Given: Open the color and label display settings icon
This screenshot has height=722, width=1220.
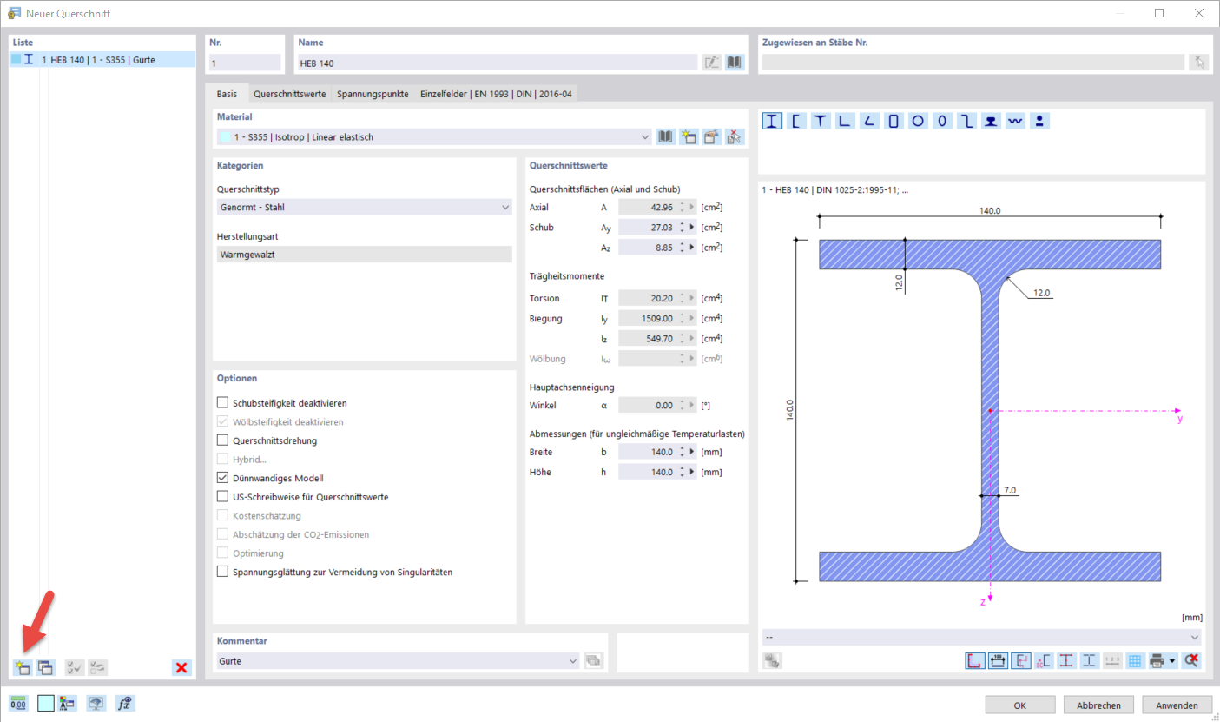Looking at the screenshot, I should point(68,704).
